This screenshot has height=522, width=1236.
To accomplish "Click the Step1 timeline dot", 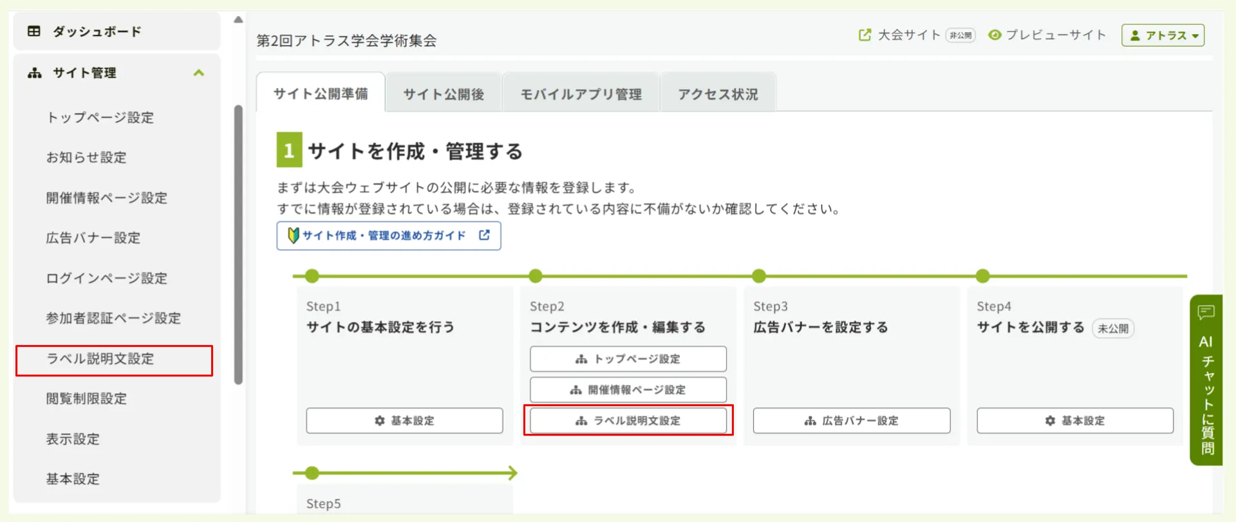I will click(x=312, y=276).
